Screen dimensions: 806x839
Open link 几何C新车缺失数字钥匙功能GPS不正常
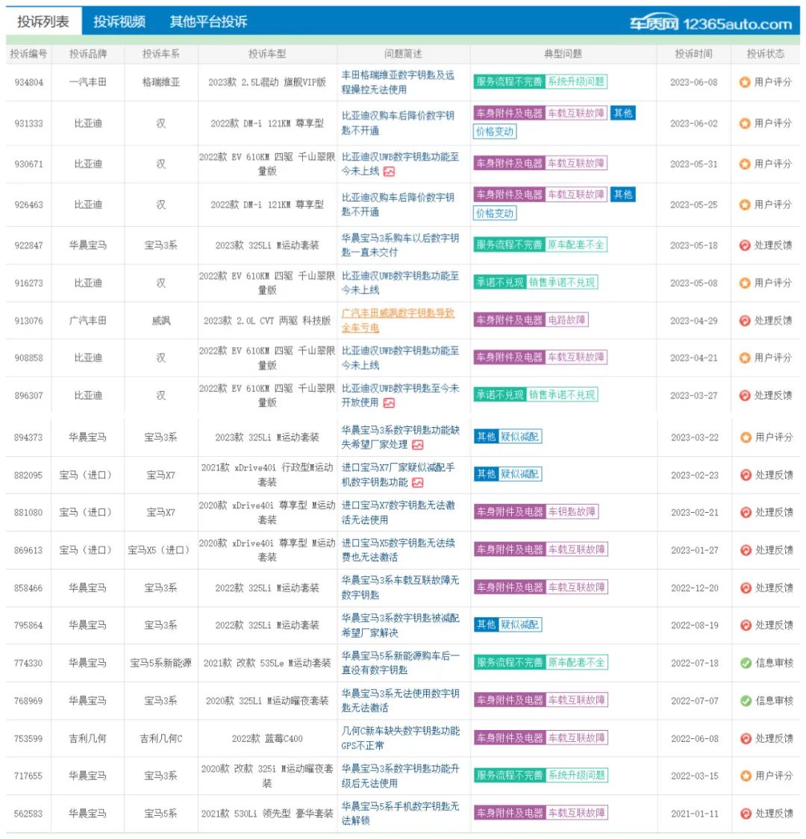(x=401, y=738)
